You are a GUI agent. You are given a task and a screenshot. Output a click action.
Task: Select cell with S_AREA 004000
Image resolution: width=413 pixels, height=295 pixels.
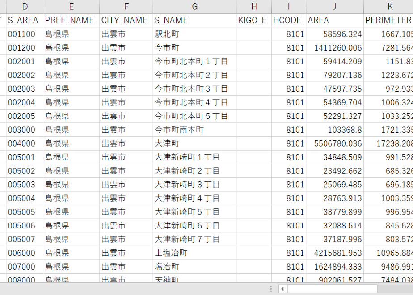25,143
